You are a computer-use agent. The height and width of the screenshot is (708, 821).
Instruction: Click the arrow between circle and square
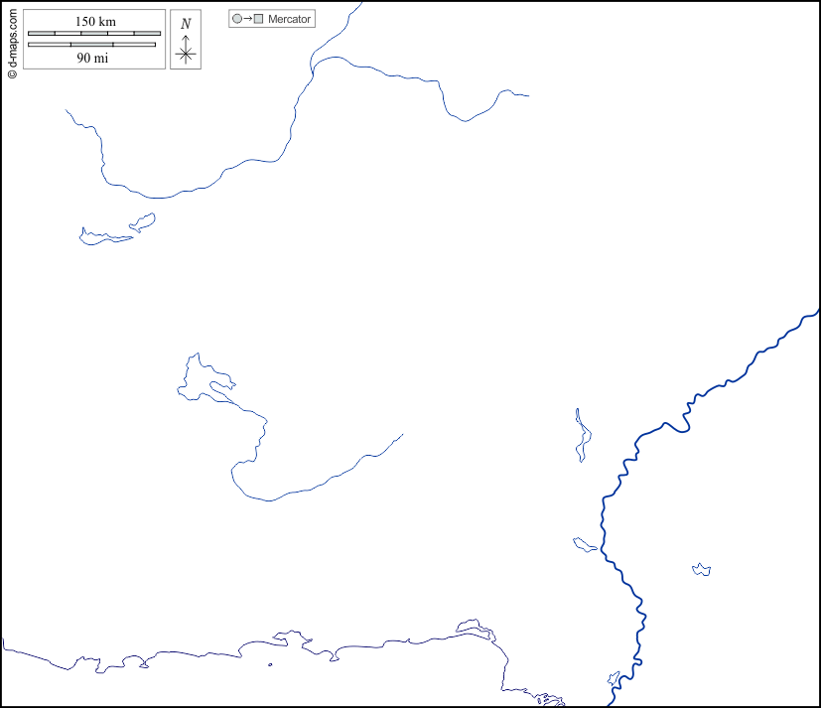247,19
